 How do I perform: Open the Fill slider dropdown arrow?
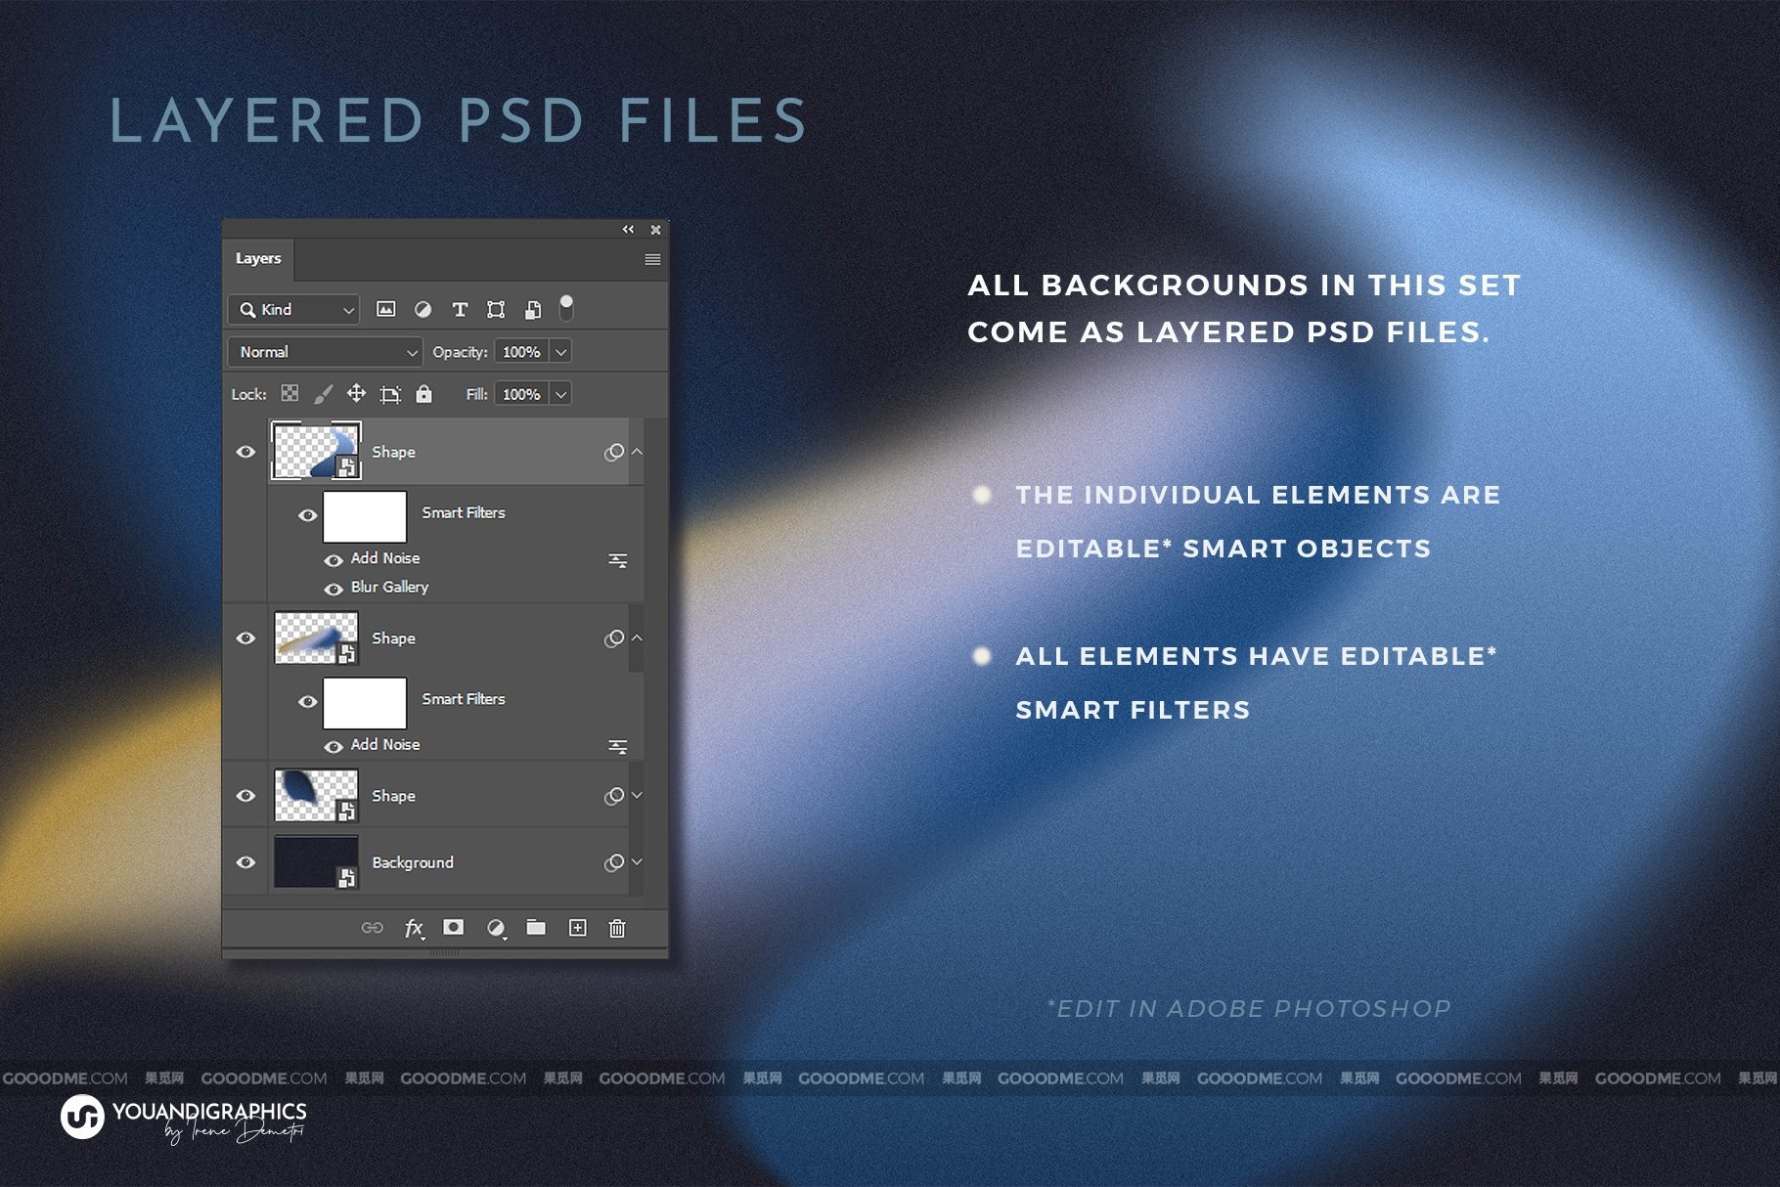pos(561,394)
